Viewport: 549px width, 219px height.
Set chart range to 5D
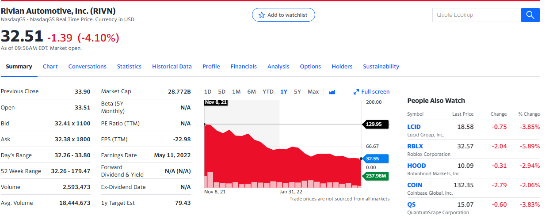(222, 92)
